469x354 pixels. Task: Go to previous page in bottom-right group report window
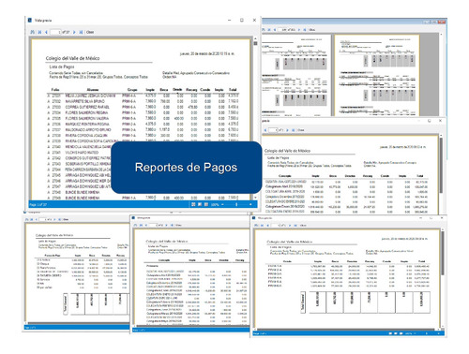click(268, 225)
